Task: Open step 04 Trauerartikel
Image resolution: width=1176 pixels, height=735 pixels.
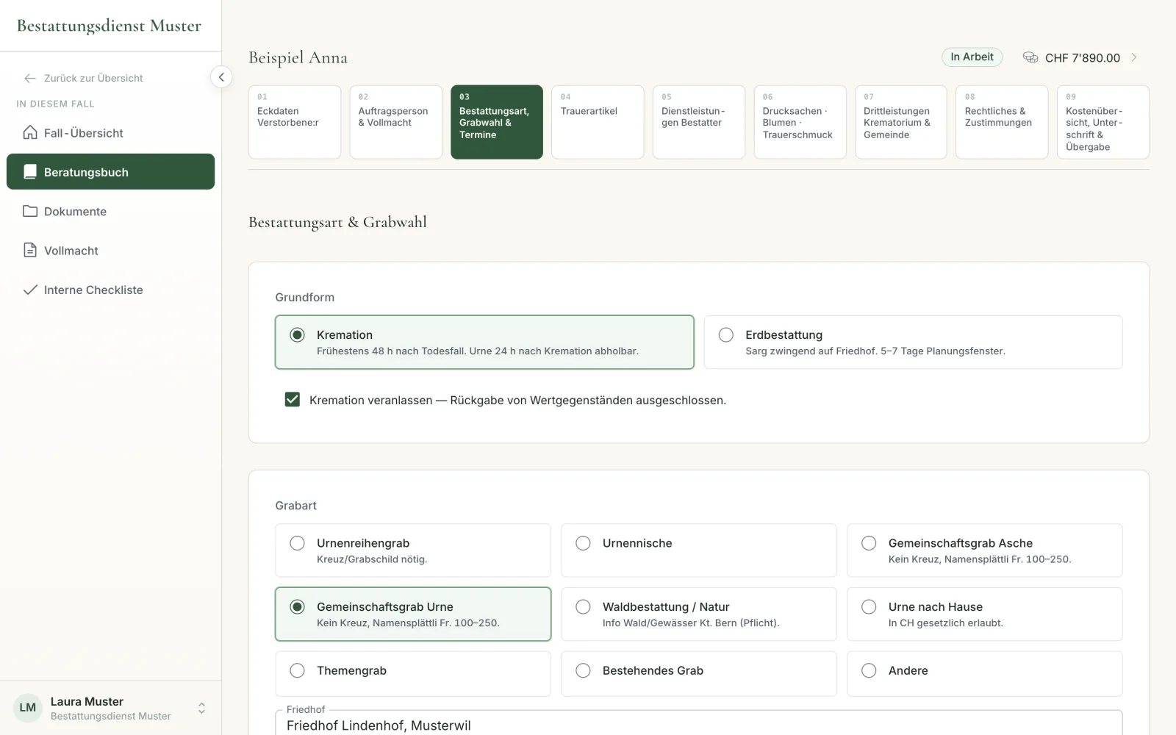Action: (598, 122)
